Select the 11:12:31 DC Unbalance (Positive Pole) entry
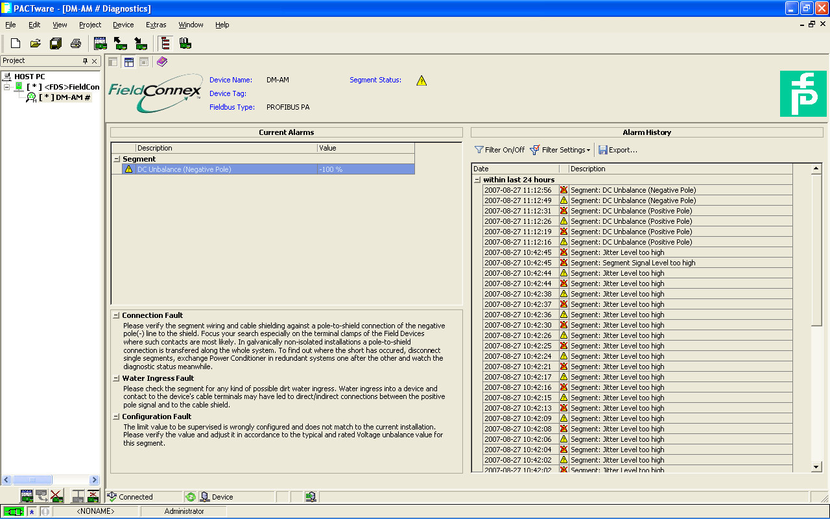The height and width of the screenshot is (519, 830). 637,211
